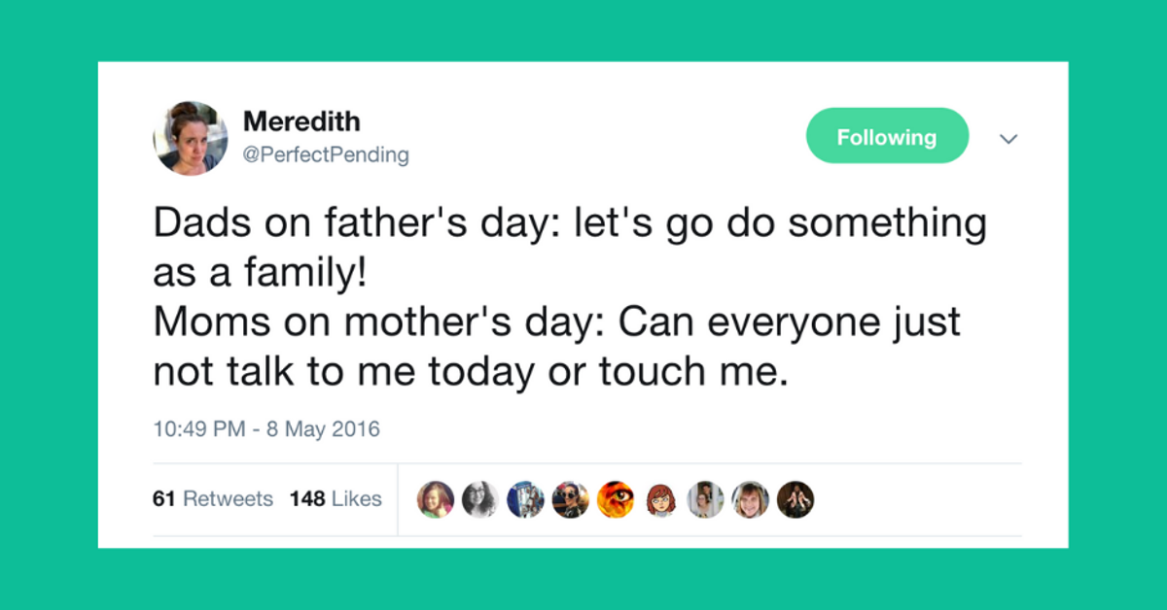Click the Meredith display name
The image size is (1167, 610).
click(x=301, y=121)
